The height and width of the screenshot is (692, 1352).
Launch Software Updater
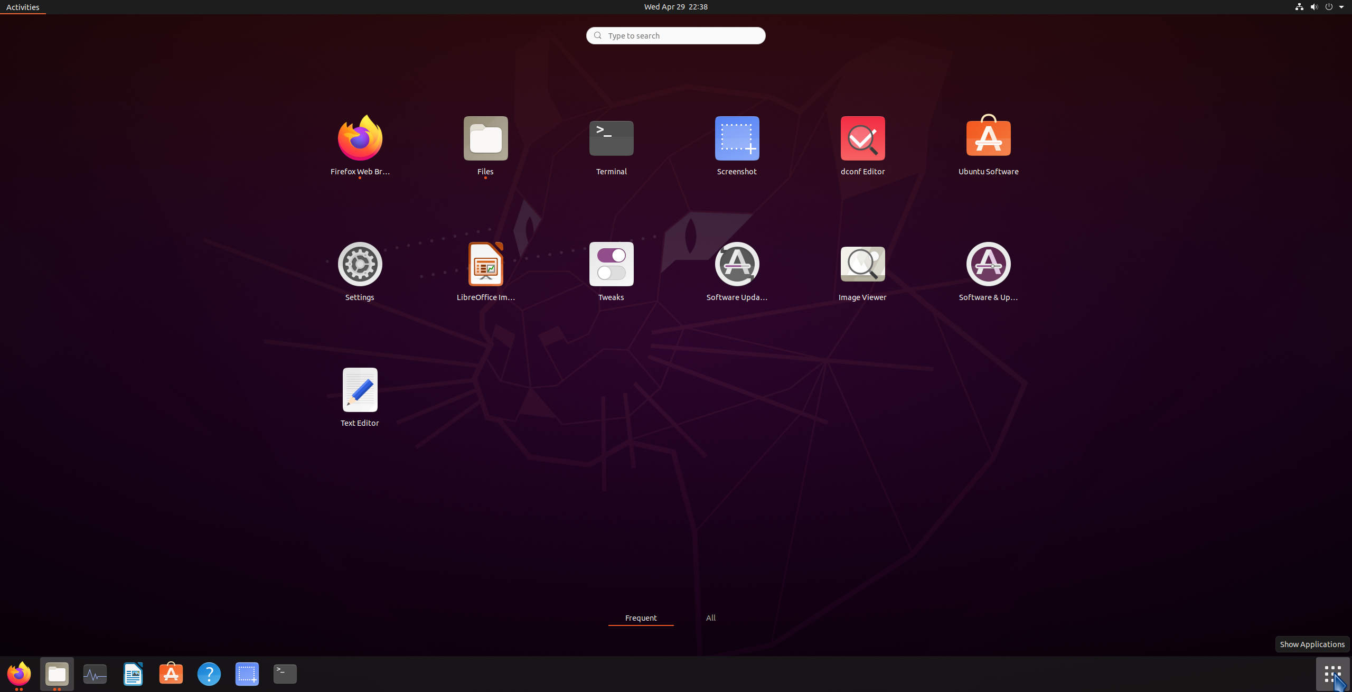click(737, 264)
